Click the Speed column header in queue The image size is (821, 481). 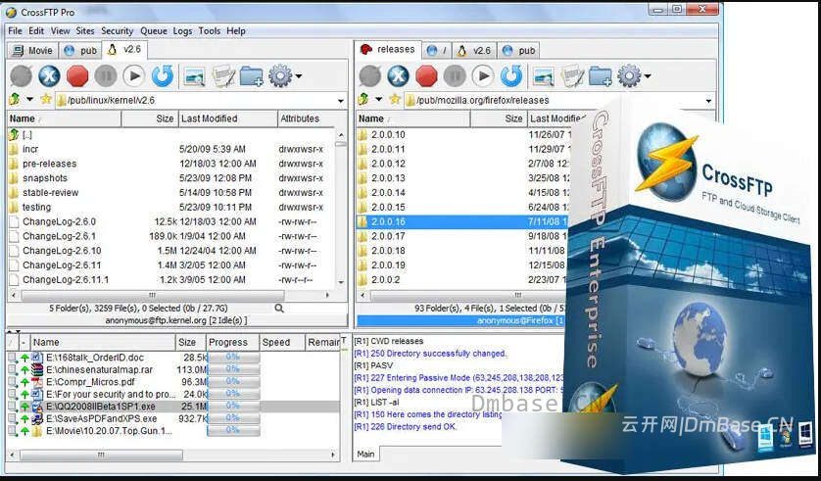tap(282, 342)
